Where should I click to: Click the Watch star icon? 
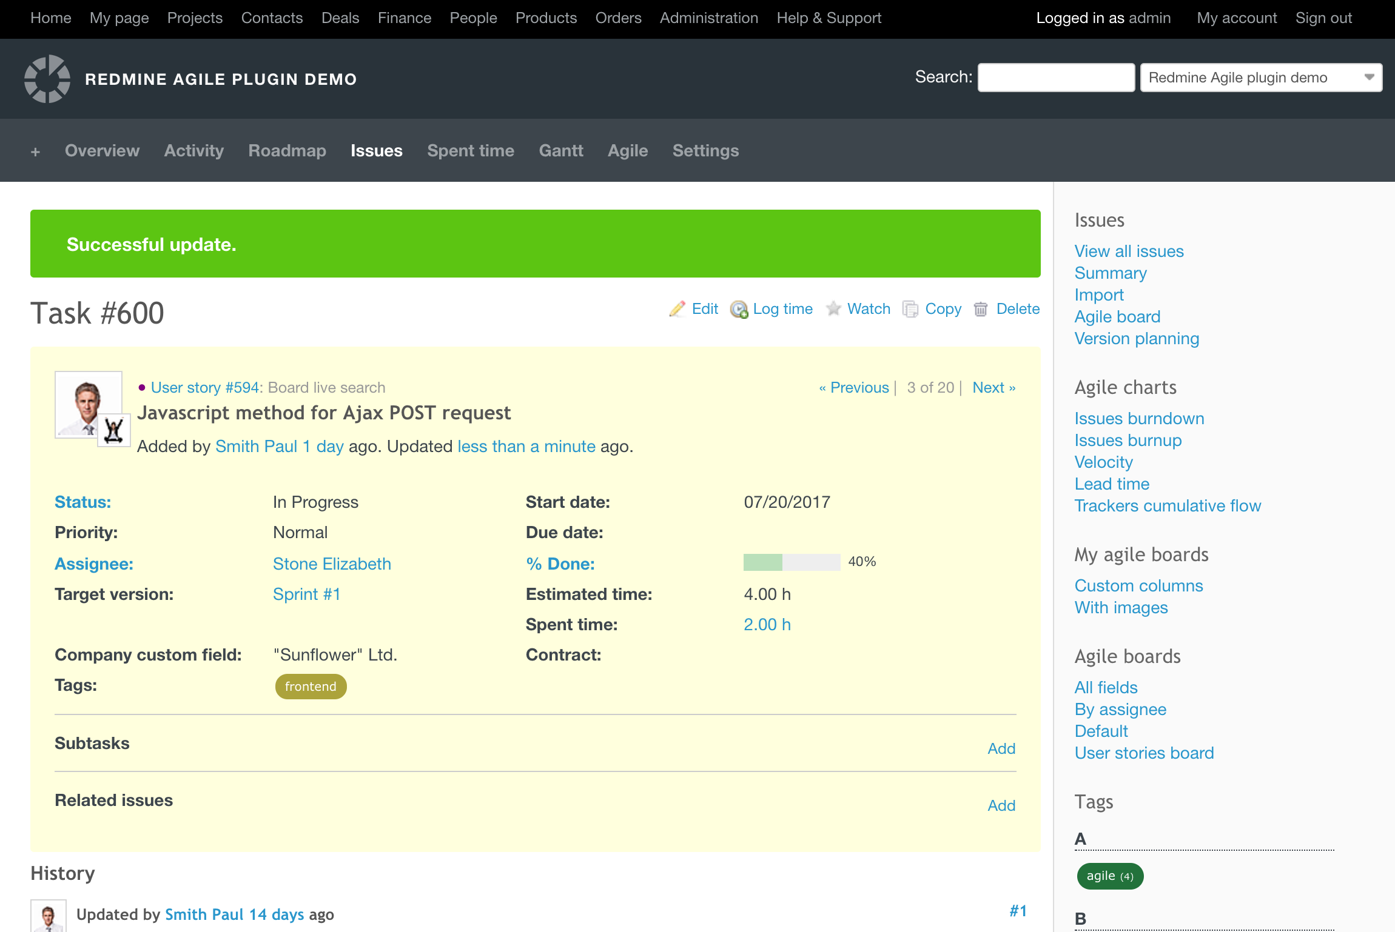(833, 309)
